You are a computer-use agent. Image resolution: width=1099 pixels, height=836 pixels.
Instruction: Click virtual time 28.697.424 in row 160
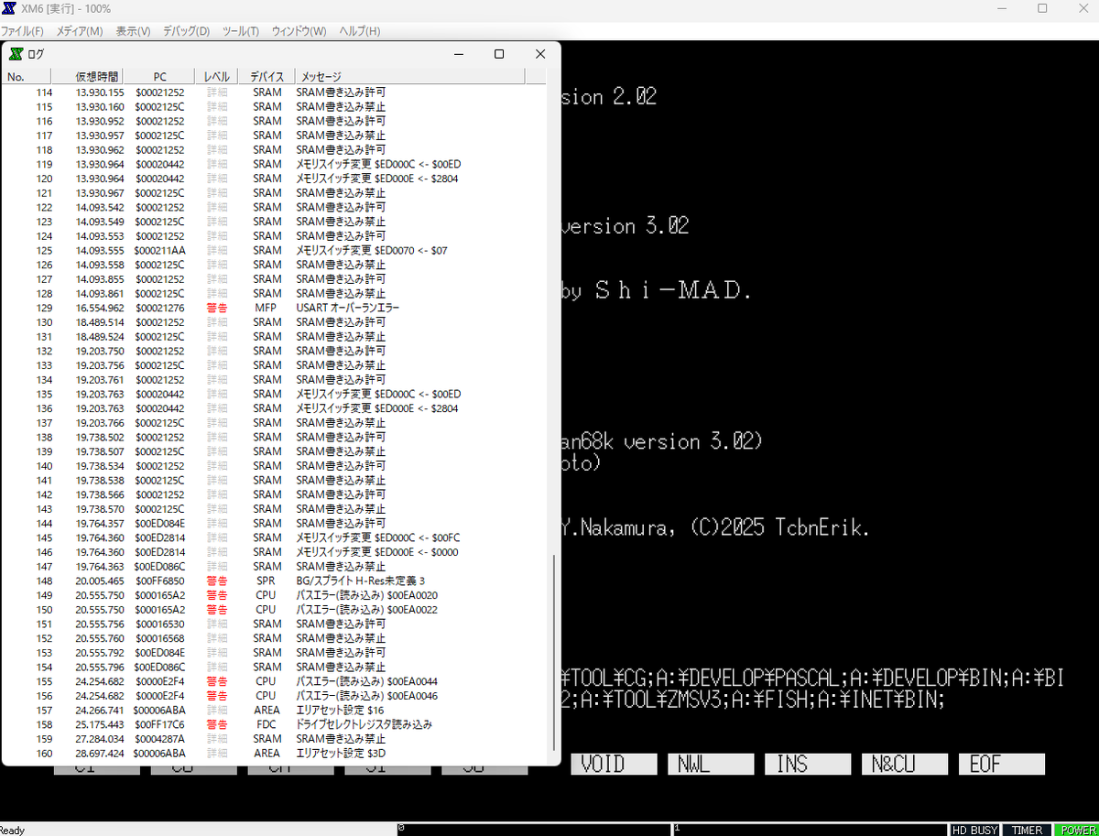point(100,753)
